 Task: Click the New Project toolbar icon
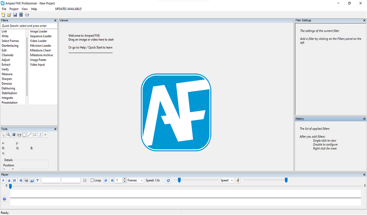(x=3, y=15)
